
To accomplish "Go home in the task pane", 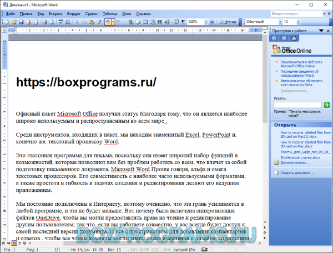I will [294, 38].
